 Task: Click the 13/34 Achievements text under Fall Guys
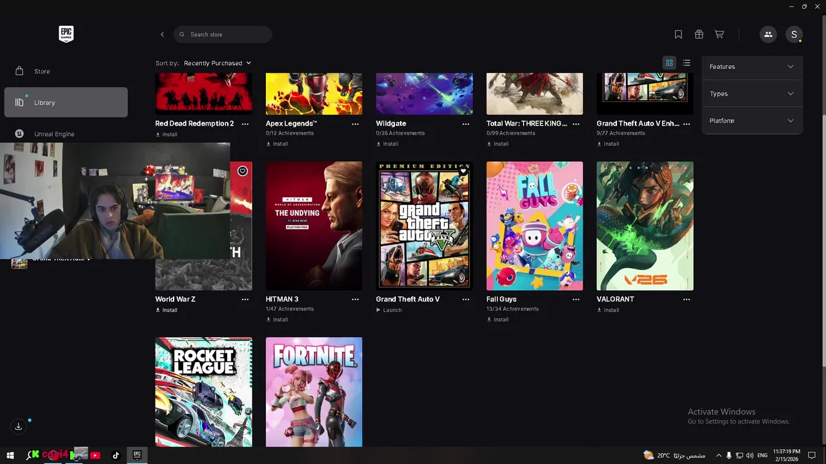512,309
